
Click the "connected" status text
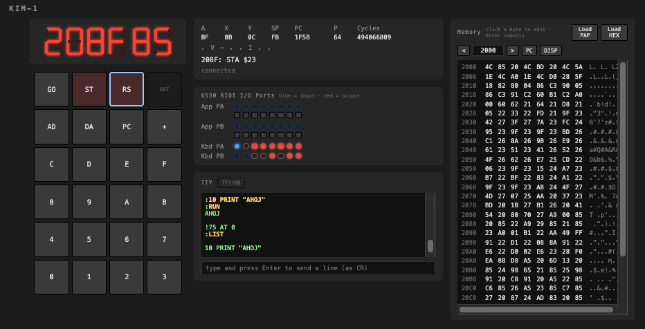(218, 70)
